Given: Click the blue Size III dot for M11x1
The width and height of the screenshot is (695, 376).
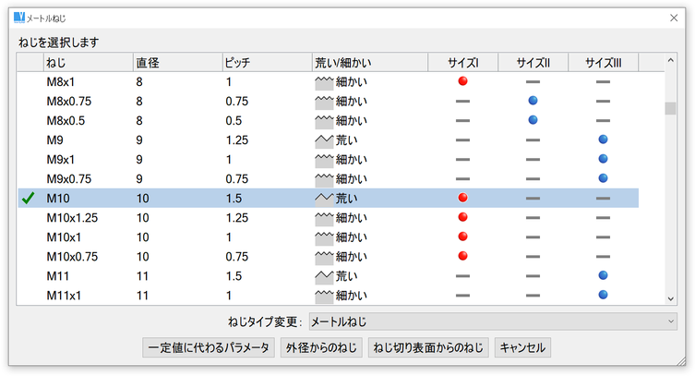Looking at the screenshot, I should [603, 295].
